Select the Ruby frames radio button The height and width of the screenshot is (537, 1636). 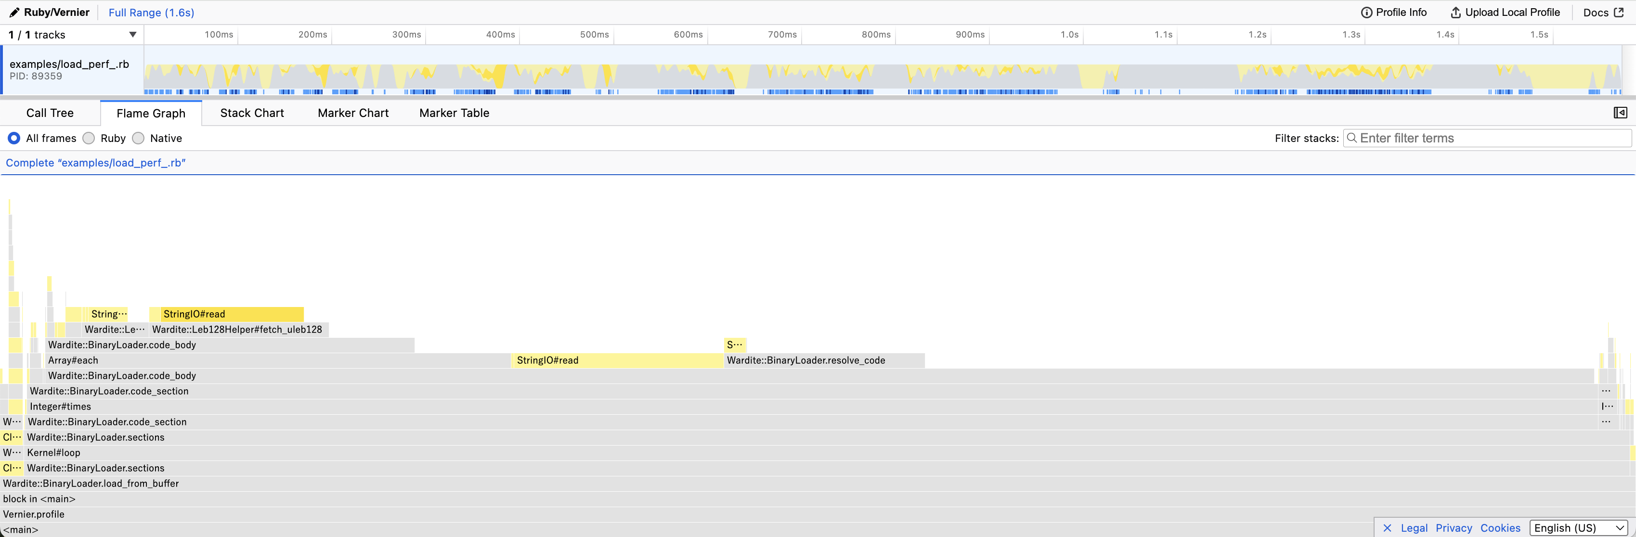coord(89,139)
